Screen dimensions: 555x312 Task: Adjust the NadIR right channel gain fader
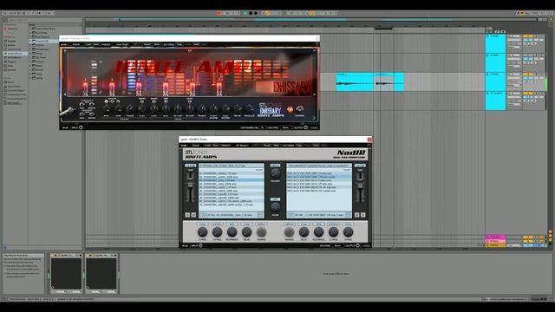pos(360,185)
